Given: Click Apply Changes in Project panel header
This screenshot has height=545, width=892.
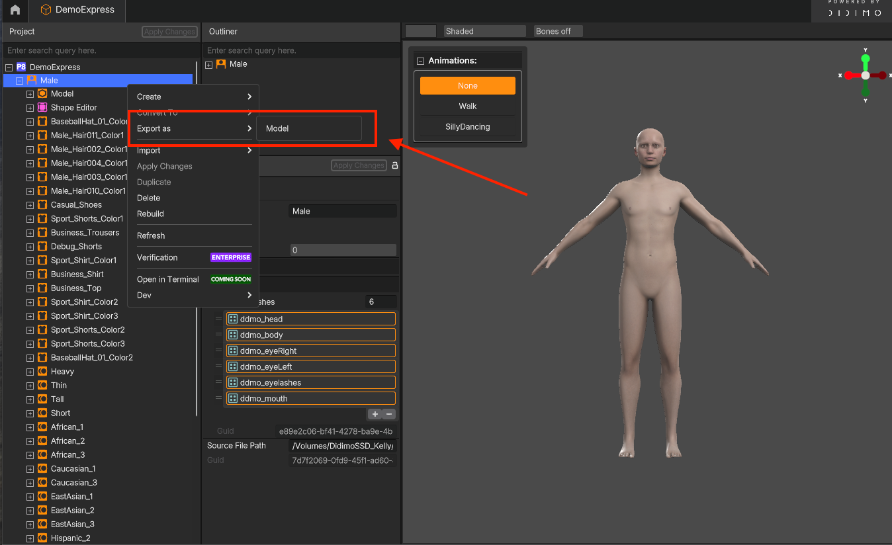Looking at the screenshot, I should [169, 32].
